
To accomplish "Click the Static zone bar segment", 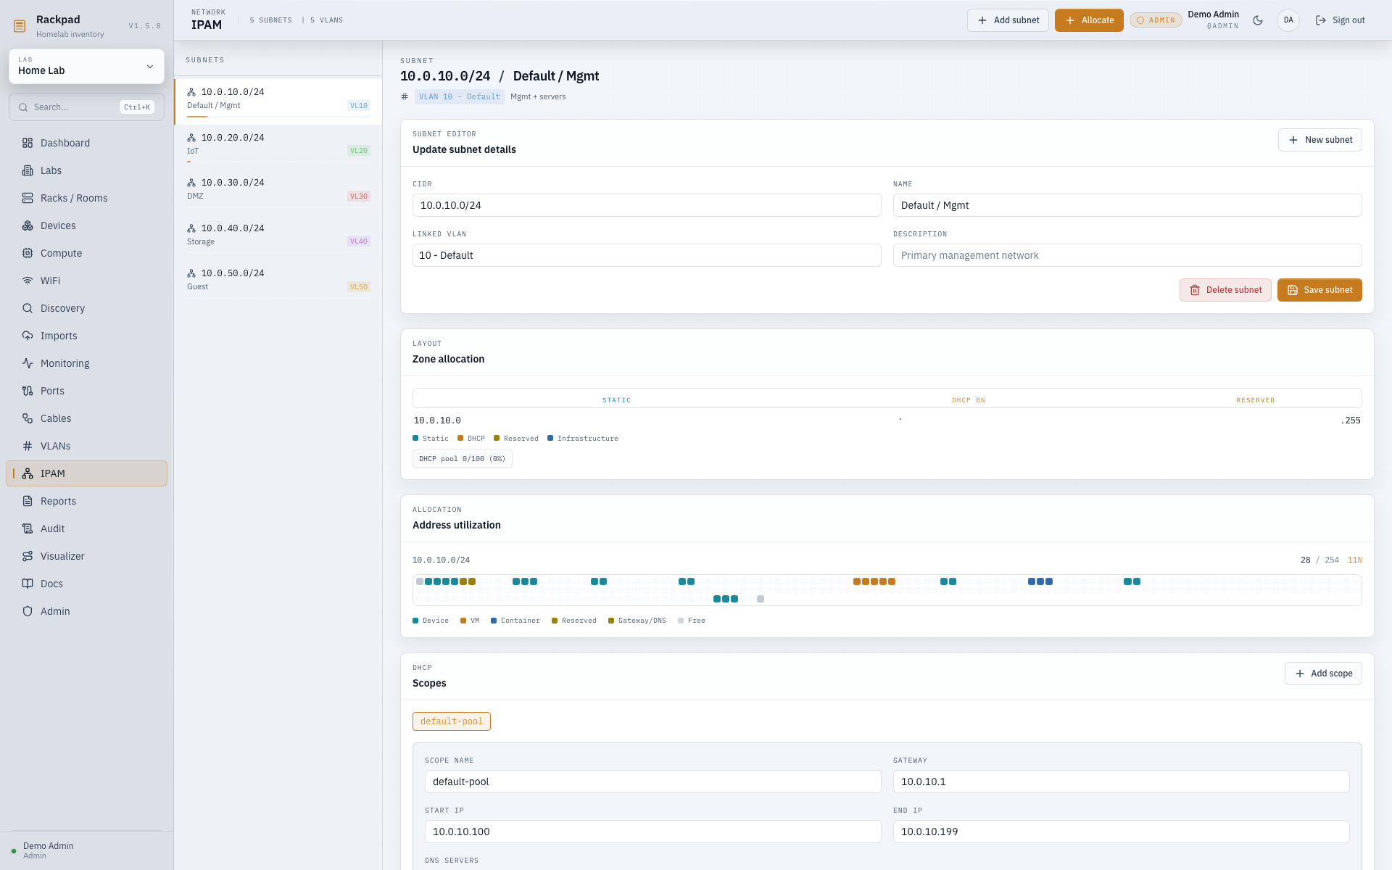I will [616, 399].
